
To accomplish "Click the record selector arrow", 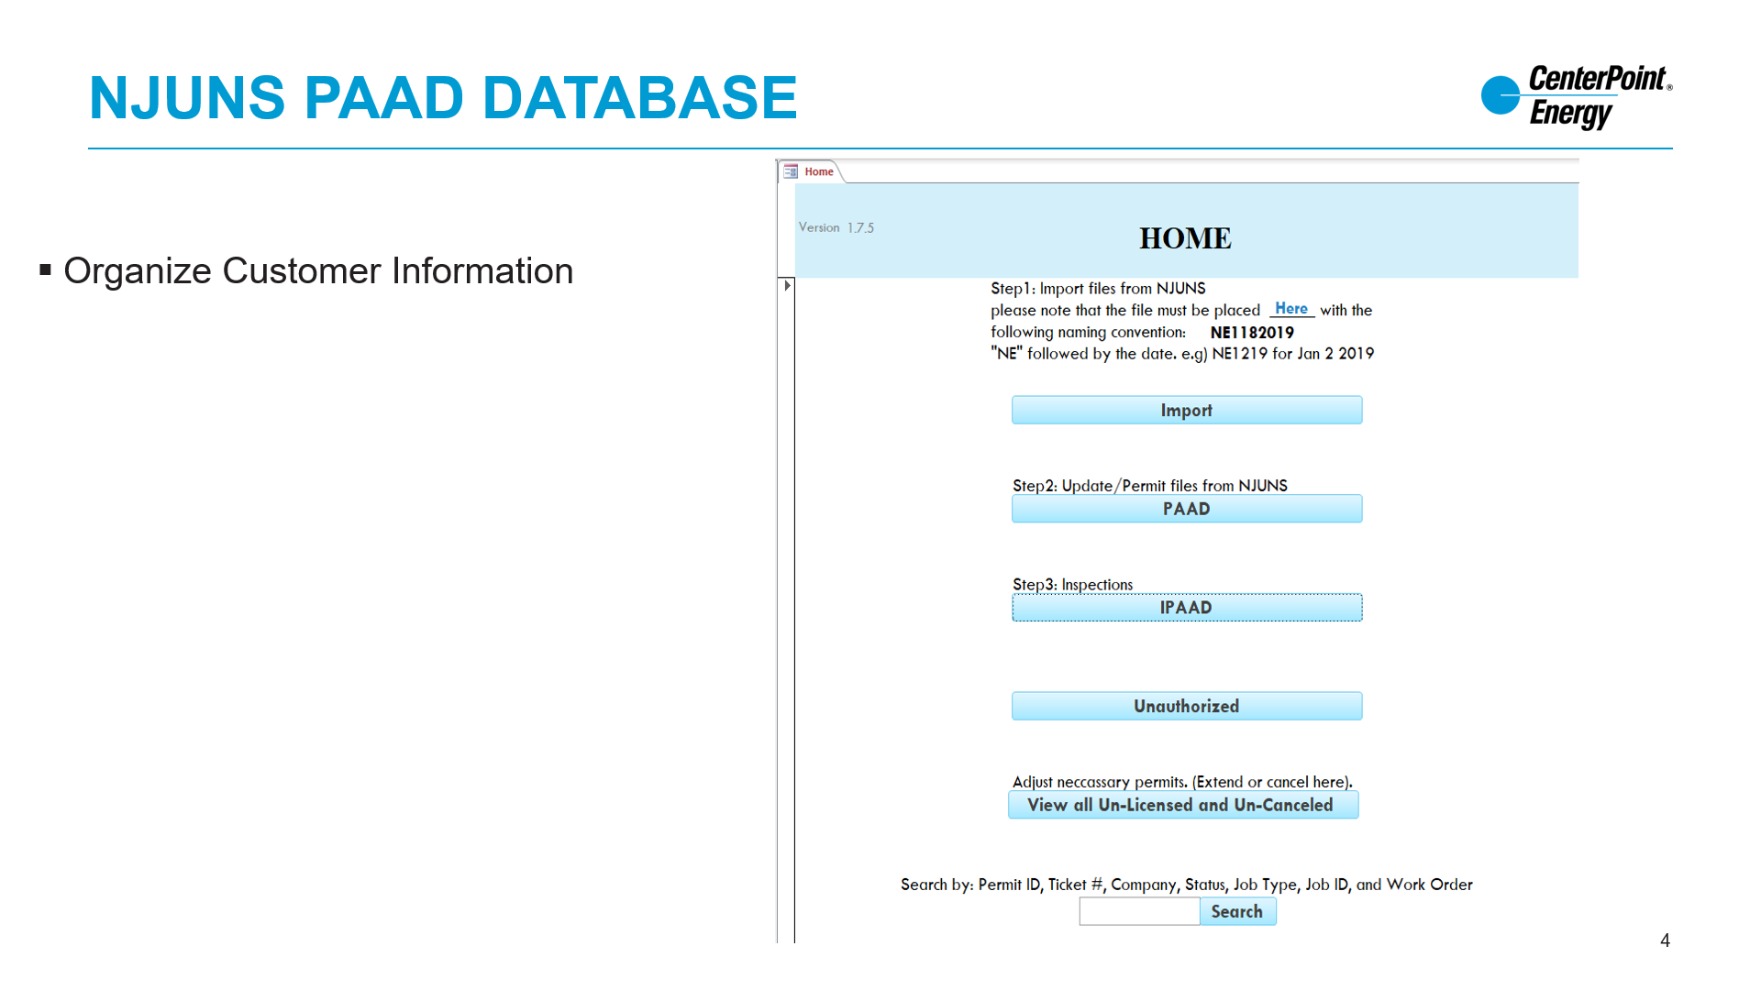I will point(787,286).
